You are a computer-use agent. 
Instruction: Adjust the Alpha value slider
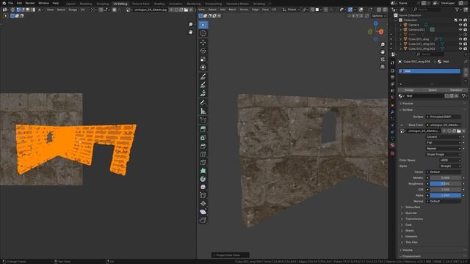click(446, 196)
